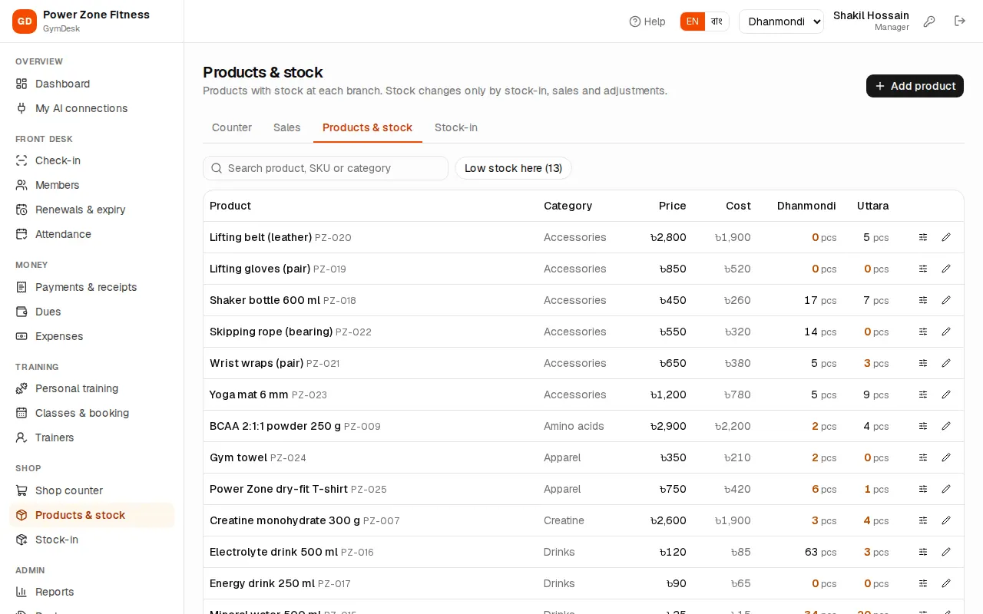Image resolution: width=983 pixels, height=614 pixels.
Task: Edit Wrist wraps (pair) product
Action: pyautogui.click(x=946, y=363)
